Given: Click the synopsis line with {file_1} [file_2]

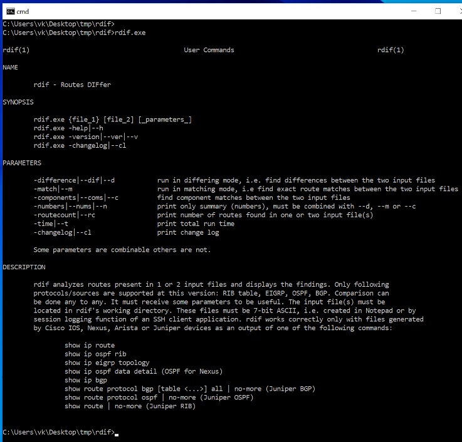Looking at the screenshot, I should [113, 120].
